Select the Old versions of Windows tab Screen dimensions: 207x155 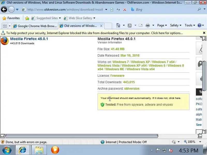[x=79, y=26]
